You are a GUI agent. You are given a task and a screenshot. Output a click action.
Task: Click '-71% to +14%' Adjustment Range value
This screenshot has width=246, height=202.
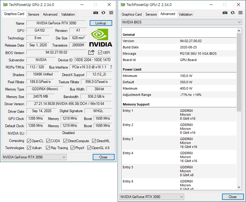point(190,95)
